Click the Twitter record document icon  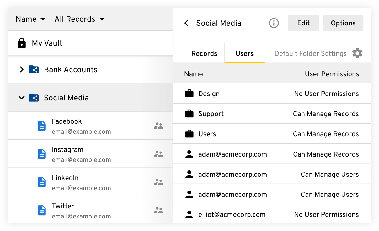click(x=42, y=210)
